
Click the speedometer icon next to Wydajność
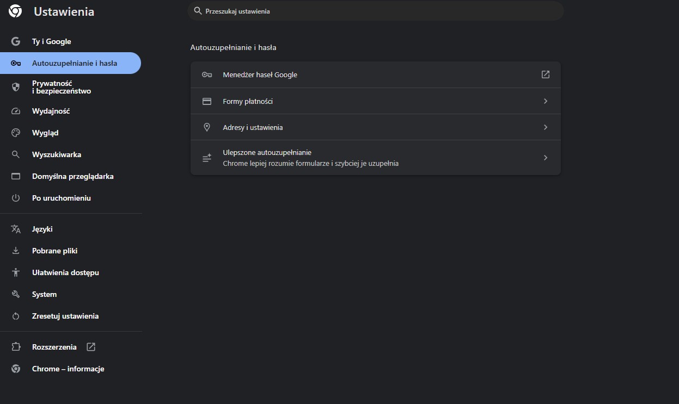(16, 111)
